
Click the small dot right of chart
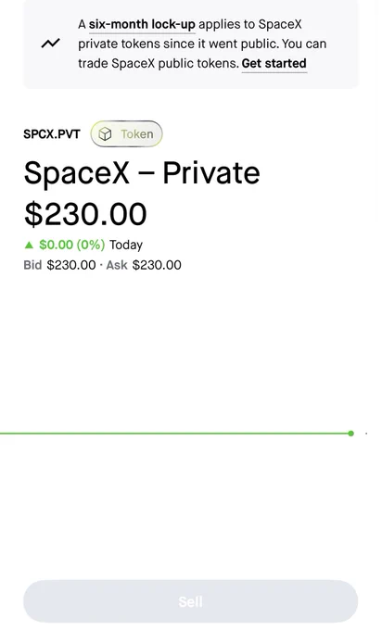coord(366,434)
